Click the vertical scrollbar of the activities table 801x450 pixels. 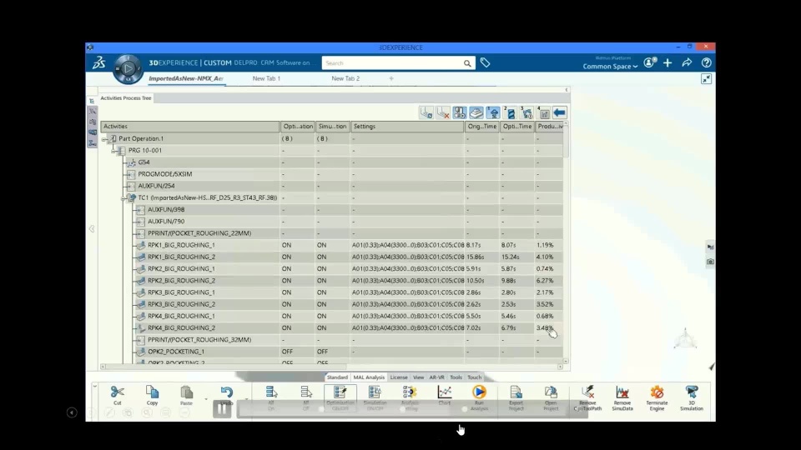coord(566,140)
